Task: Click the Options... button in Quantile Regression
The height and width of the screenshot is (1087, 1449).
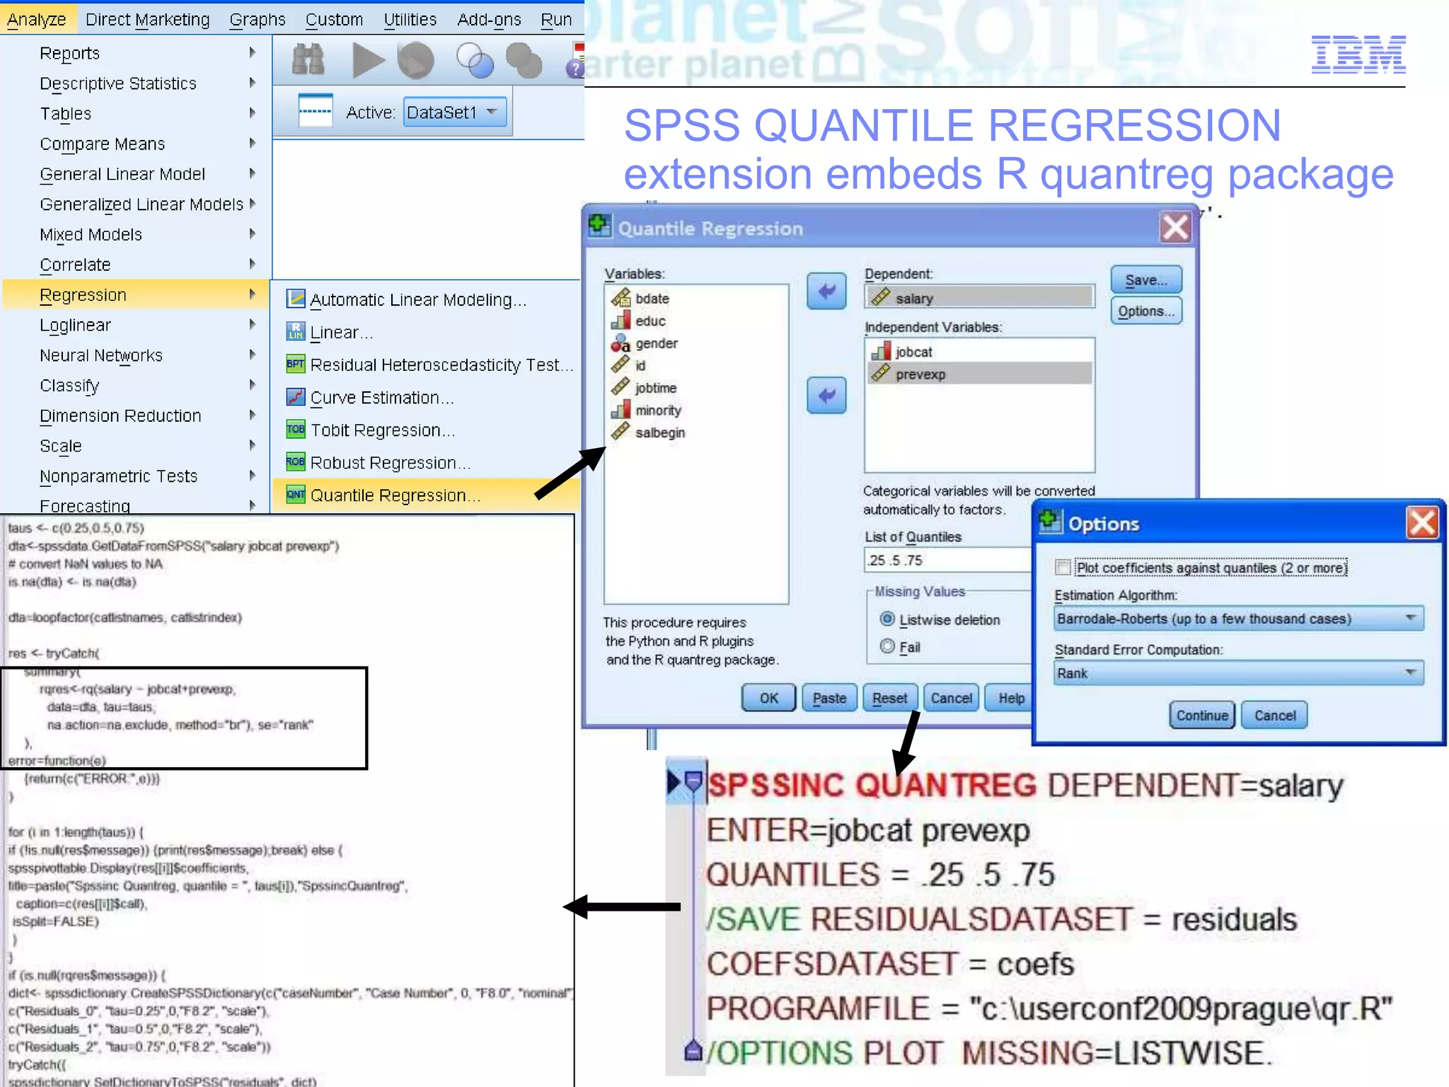Action: (1146, 311)
